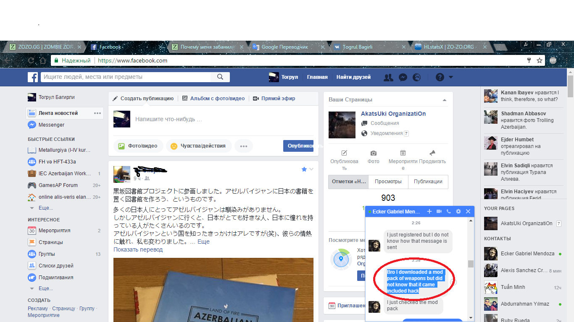Click "Показать перевод" link under post
Screen dimensions: 574x322
coord(138,249)
